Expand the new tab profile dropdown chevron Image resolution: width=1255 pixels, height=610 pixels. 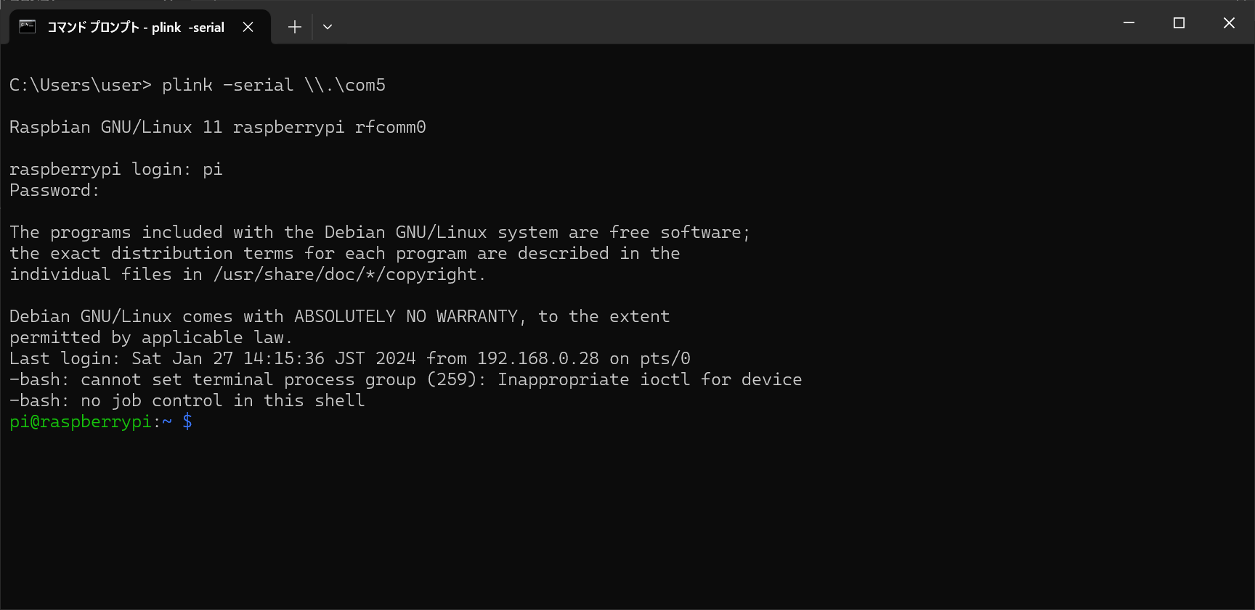click(x=328, y=27)
